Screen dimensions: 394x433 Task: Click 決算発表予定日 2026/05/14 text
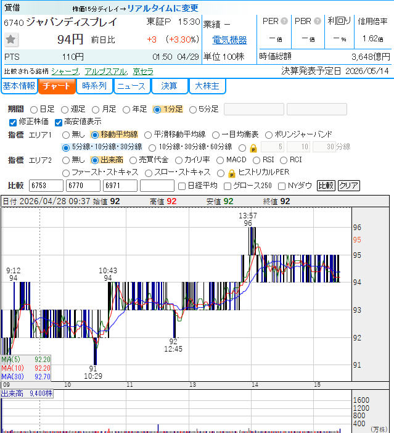335,72
